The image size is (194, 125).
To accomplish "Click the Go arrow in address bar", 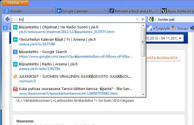I will (142, 19).
